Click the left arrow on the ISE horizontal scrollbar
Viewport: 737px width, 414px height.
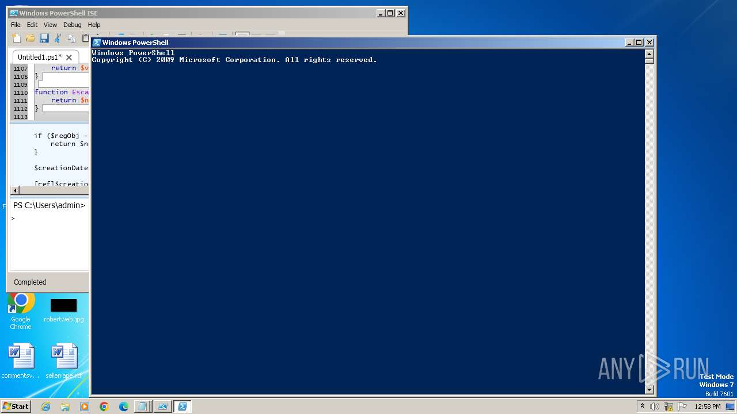click(x=16, y=190)
